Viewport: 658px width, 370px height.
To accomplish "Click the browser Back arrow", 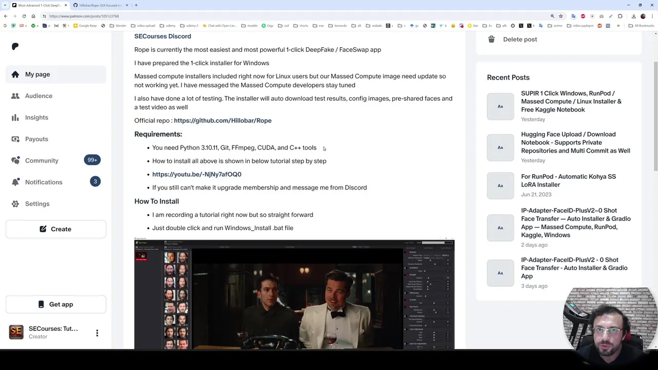I will 5,16.
